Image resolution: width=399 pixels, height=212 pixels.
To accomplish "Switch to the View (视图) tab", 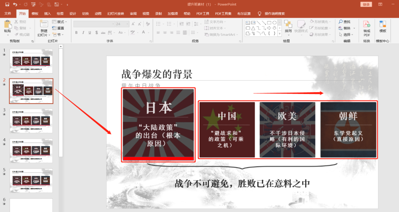I will pyautogui.click(x=146, y=13).
